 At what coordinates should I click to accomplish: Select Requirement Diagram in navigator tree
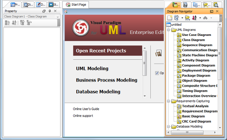click(x=200, y=111)
